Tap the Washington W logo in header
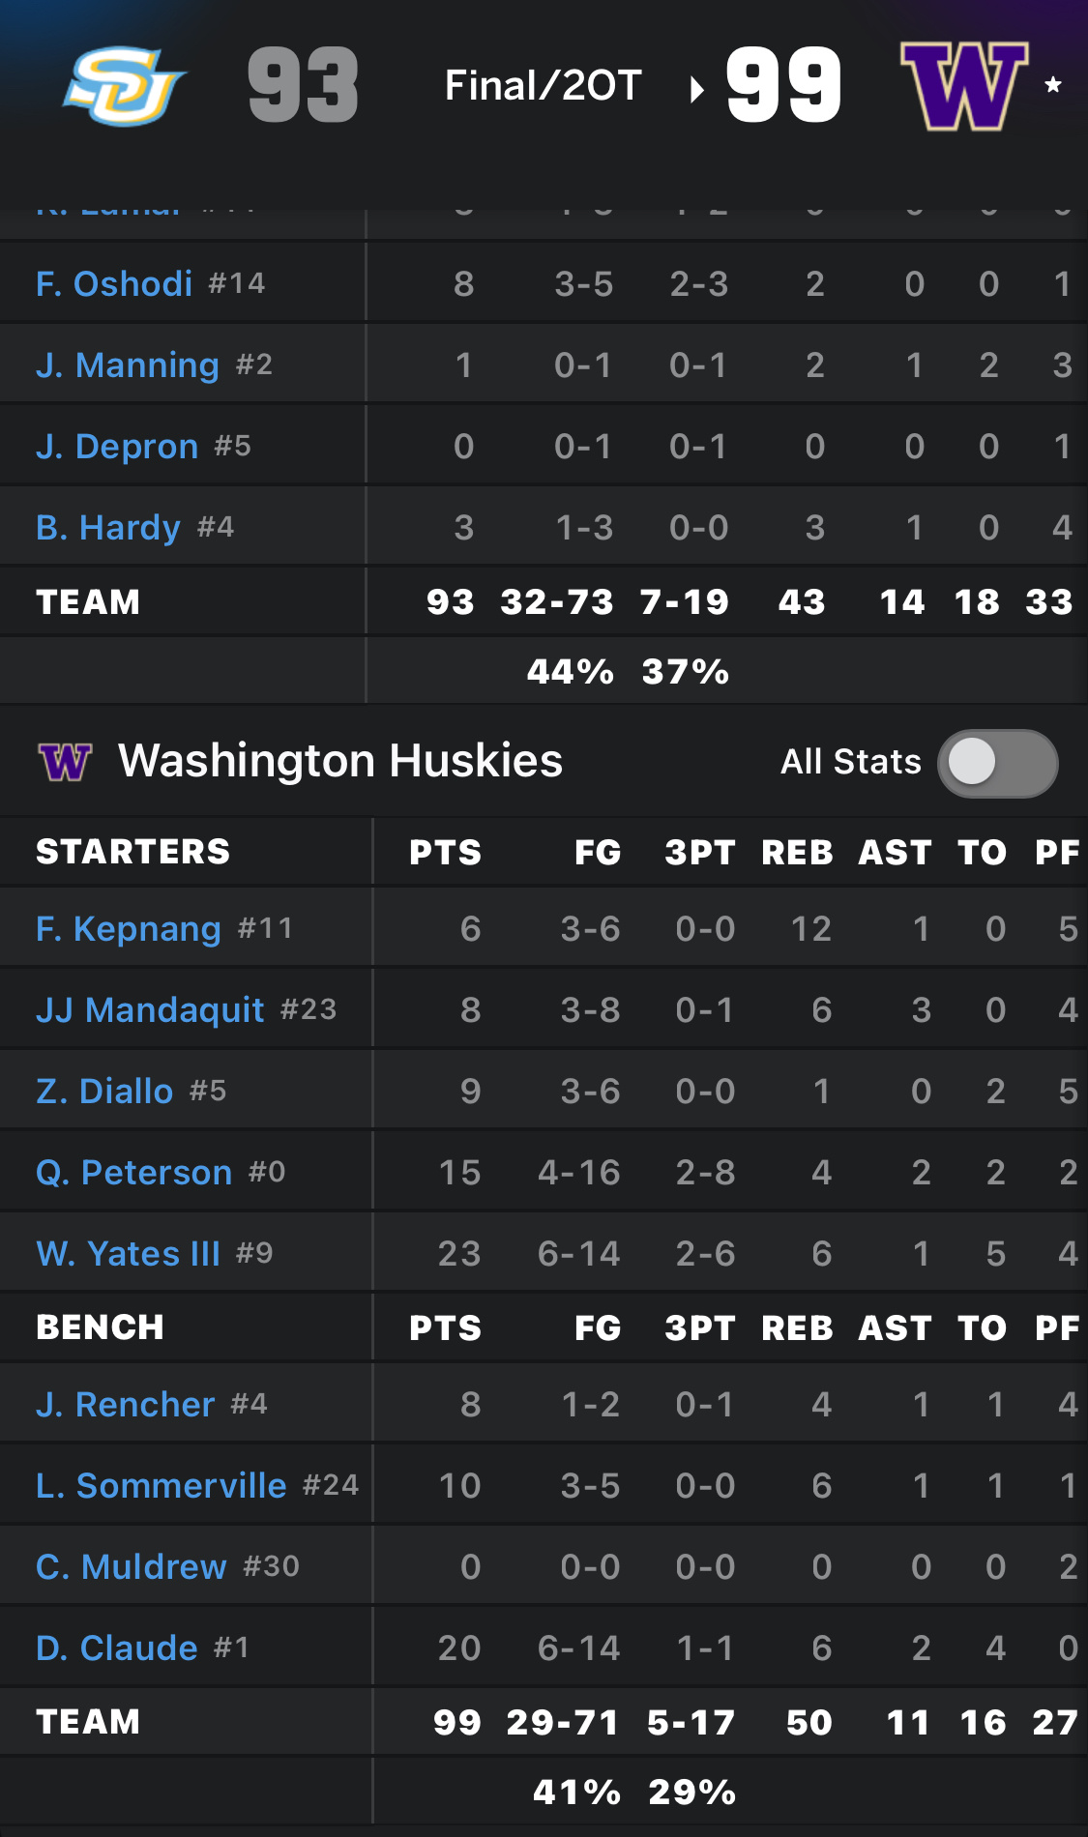Screen dimensions: 1088x1837 tap(963, 86)
